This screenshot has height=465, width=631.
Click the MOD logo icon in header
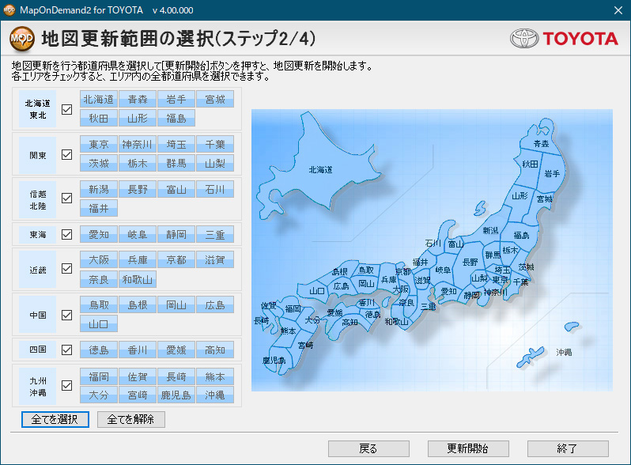(21, 38)
